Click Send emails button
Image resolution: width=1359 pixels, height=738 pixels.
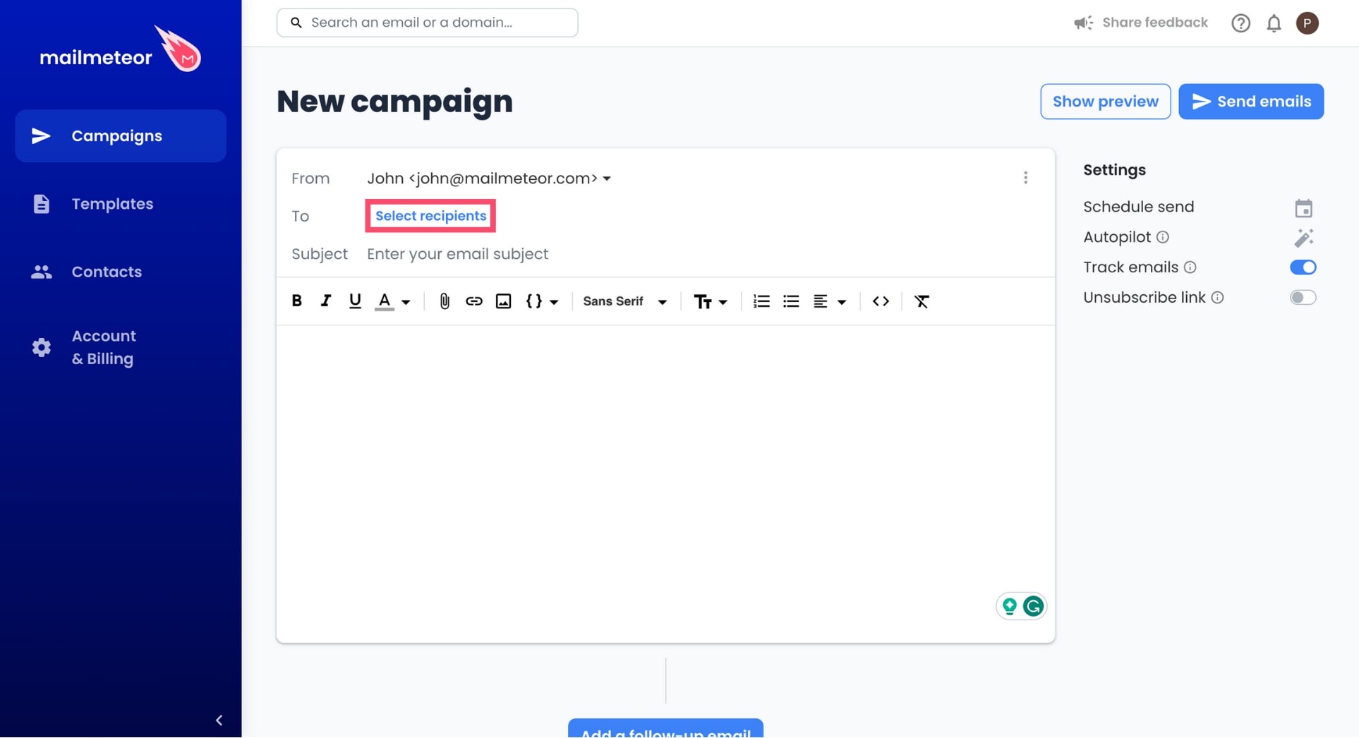point(1251,102)
